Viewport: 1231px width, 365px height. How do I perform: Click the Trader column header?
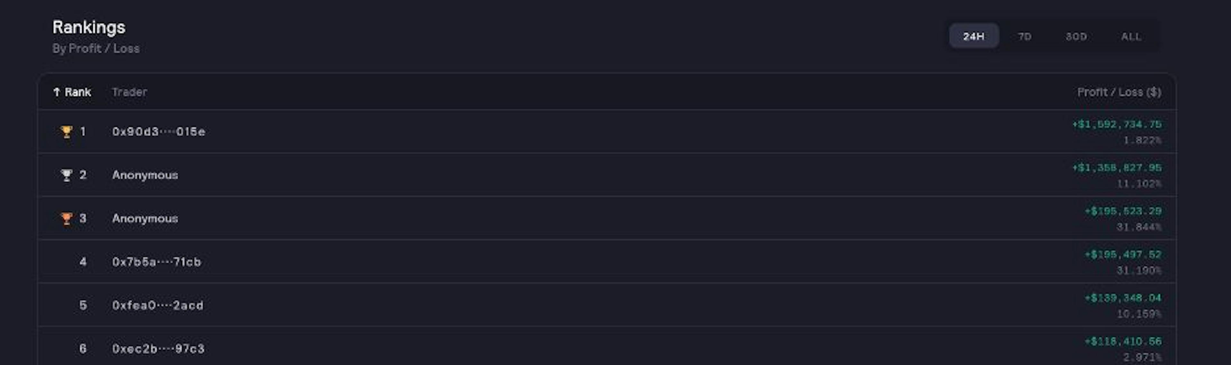coord(130,92)
